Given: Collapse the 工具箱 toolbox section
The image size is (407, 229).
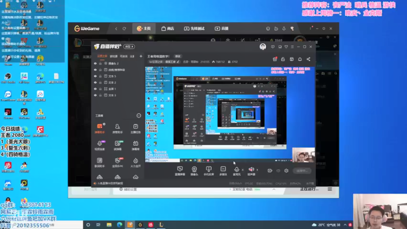Looking at the screenshot, I should point(138,116).
